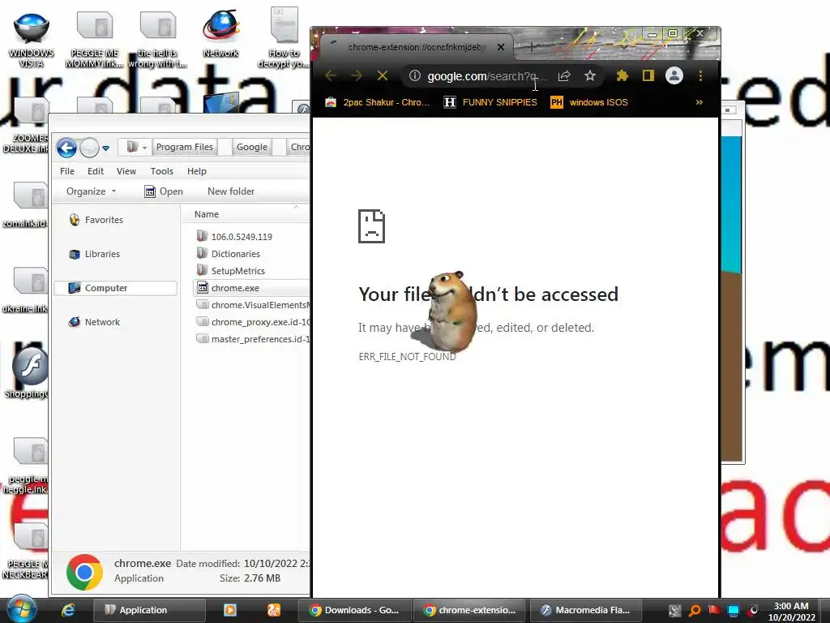Open the Network desktop icon

(220, 34)
